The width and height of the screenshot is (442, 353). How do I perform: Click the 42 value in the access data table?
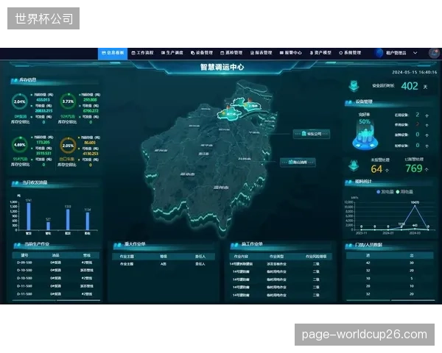[368, 263]
